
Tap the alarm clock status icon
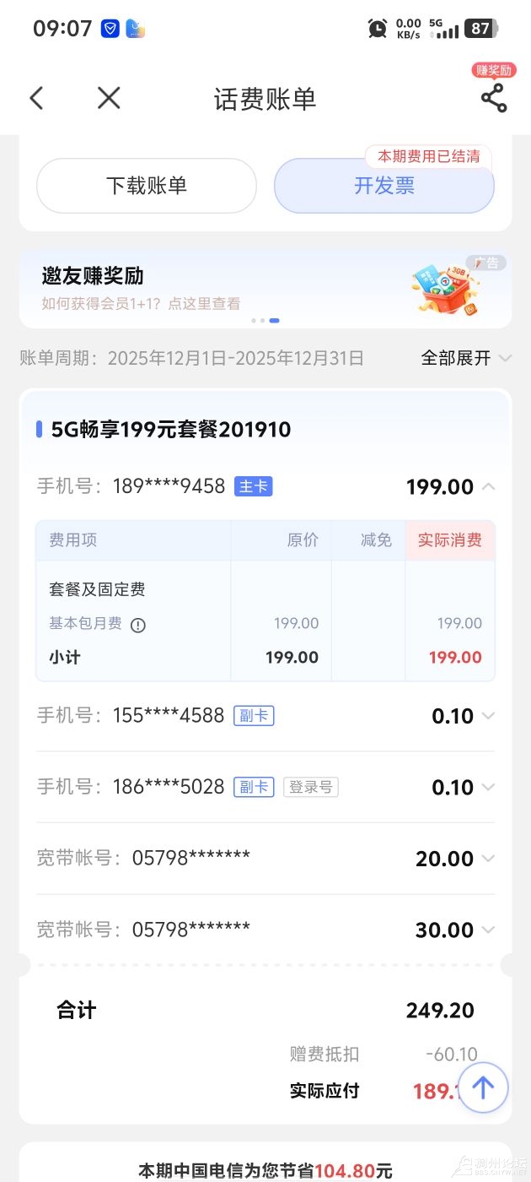[x=378, y=29]
